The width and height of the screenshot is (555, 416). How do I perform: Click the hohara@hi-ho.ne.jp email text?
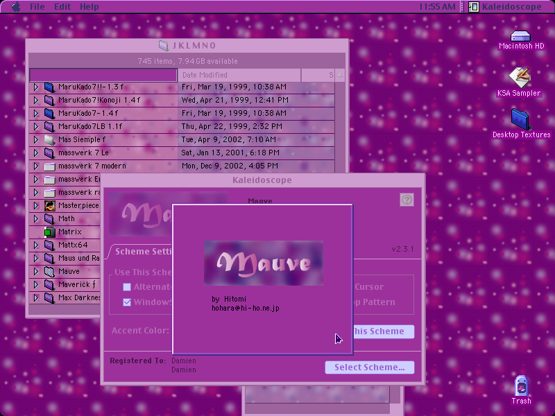pyautogui.click(x=246, y=308)
